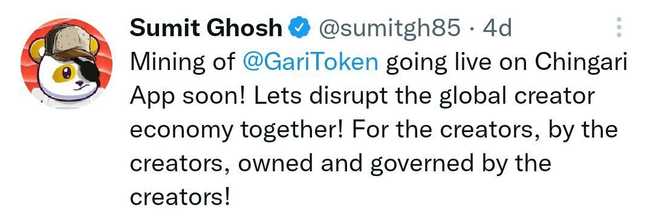Image resolution: width=653 pixels, height=222 pixels.
Task: Open the @GariToken mention link
Action: pyautogui.click(x=310, y=63)
